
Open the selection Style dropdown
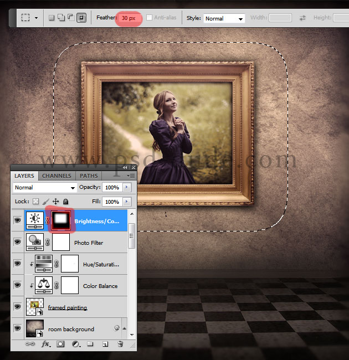point(224,18)
